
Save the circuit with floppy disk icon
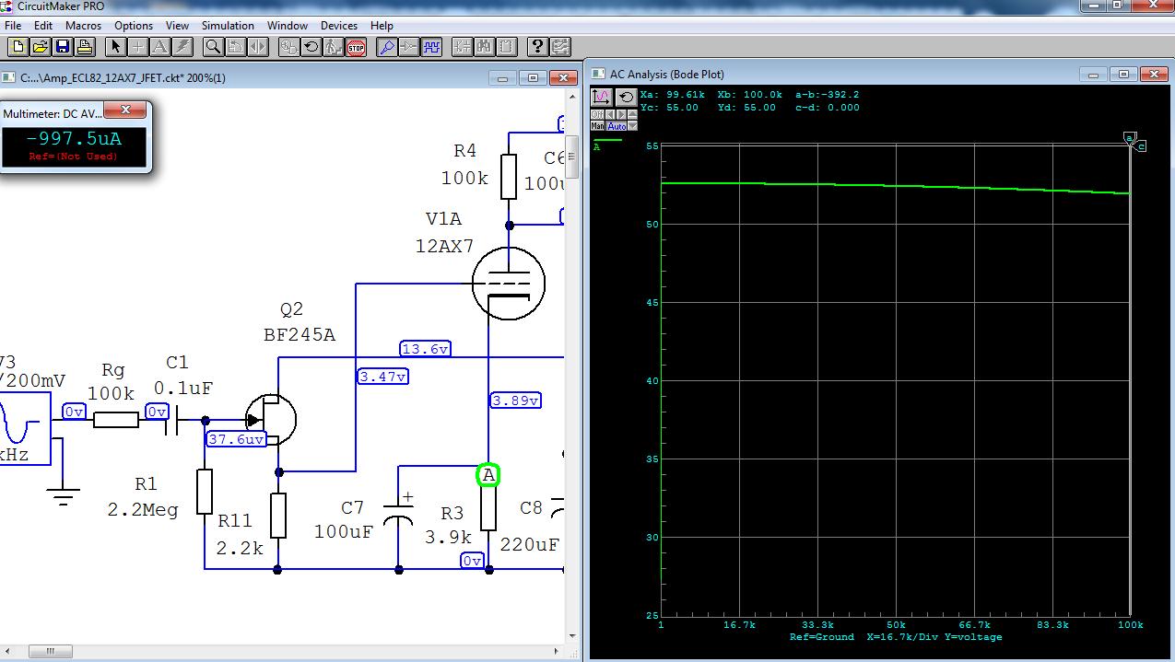point(63,46)
